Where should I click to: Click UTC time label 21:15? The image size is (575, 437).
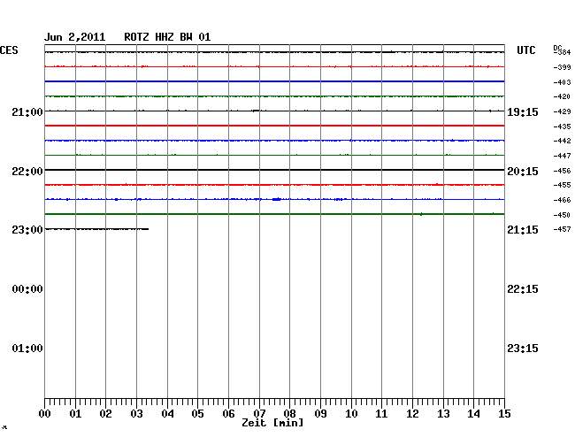[523, 230]
